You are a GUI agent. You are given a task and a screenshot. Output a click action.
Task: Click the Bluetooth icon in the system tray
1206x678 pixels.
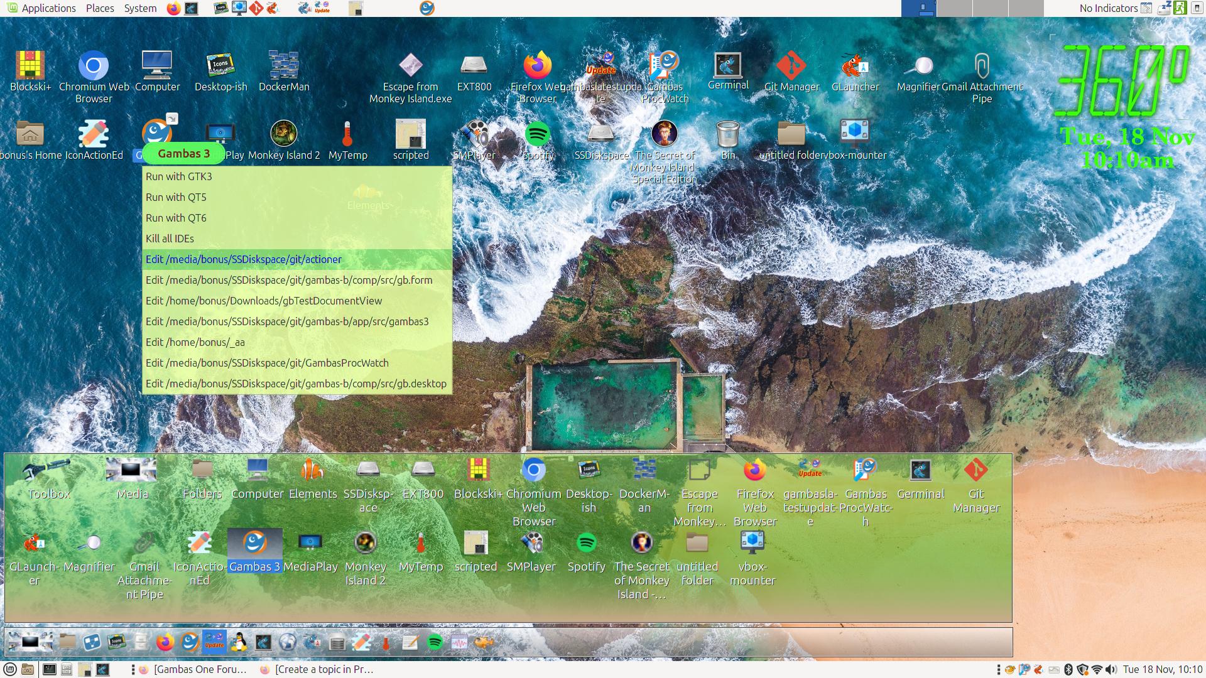tap(1068, 669)
